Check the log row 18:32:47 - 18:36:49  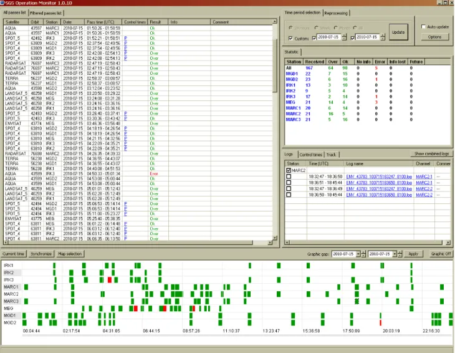pyautogui.click(x=289, y=189)
